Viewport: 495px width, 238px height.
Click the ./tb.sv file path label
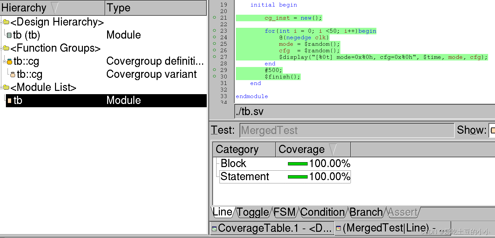pyautogui.click(x=250, y=112)
